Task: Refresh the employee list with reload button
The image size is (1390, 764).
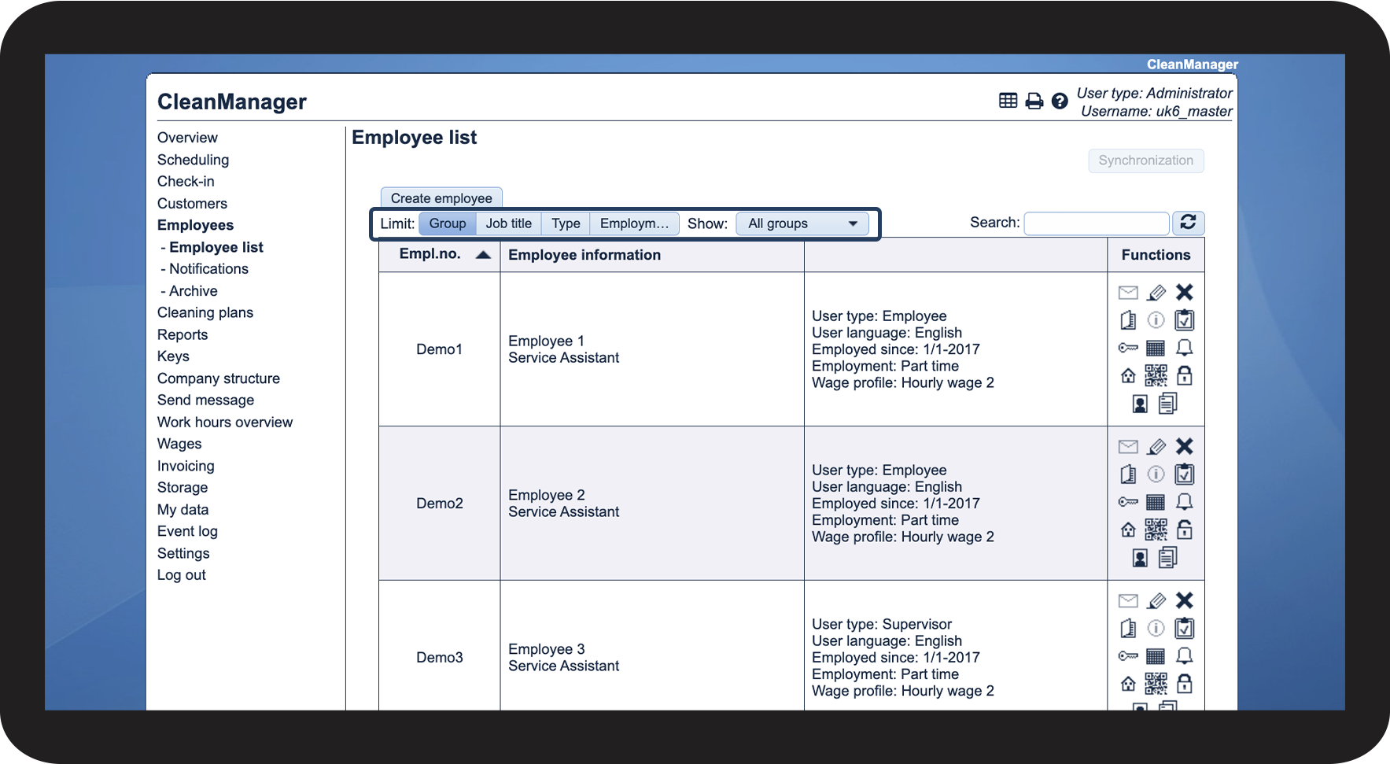Action: 1188,223
